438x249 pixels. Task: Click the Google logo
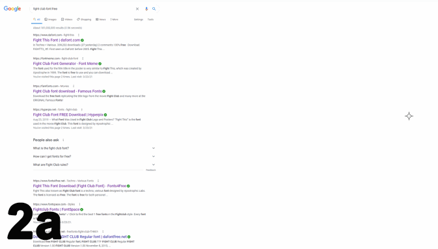pos(12,8)
